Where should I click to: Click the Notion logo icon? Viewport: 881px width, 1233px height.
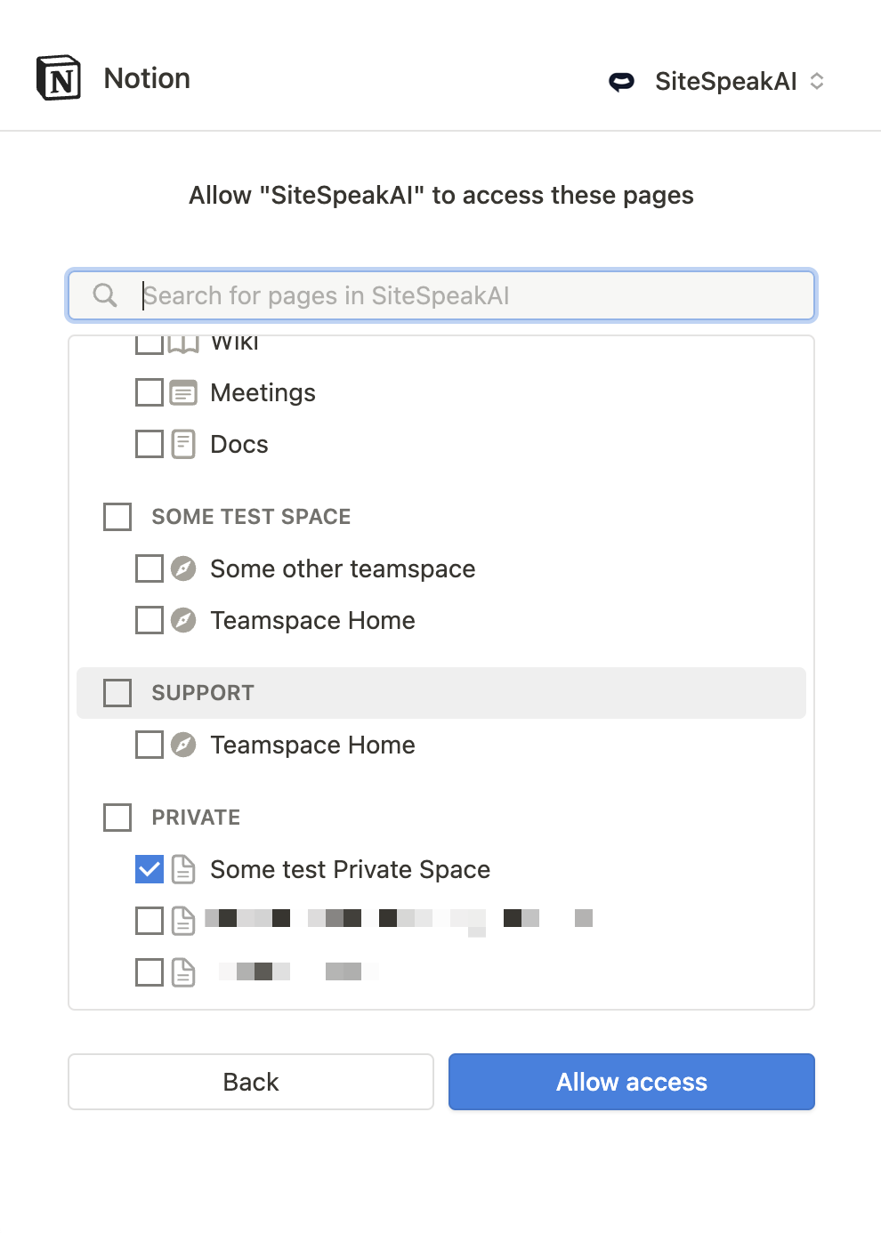pyautogui.click(x=59, y=78)
